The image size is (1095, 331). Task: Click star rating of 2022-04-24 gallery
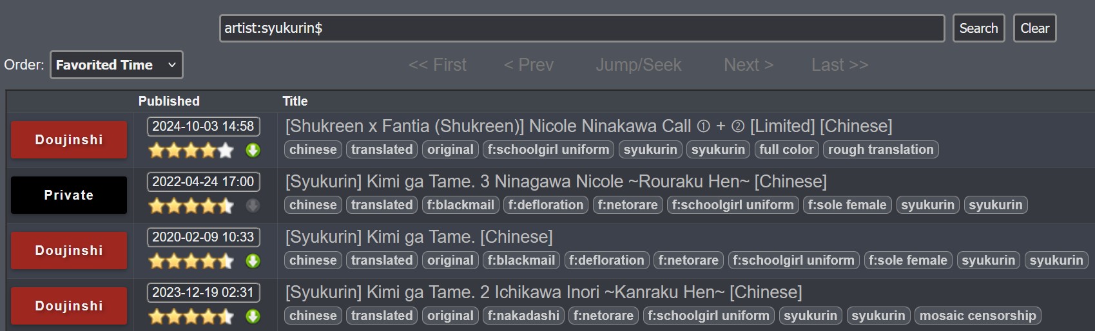pyautogui.click(x=191, y=206)
